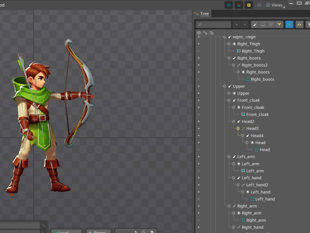Click the yellow bone icon beside Head3
The height and width of the screenshot is (233, 310).
pos(243,128)
